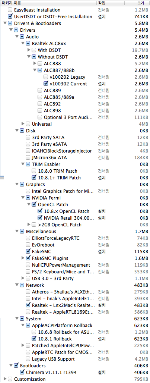
Task: Expand the Universal audio group
Action: (23, 124)
